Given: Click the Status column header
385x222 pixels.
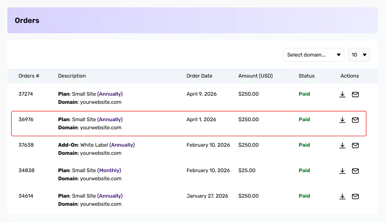Looking at the screenshot, I should [307, 76].
